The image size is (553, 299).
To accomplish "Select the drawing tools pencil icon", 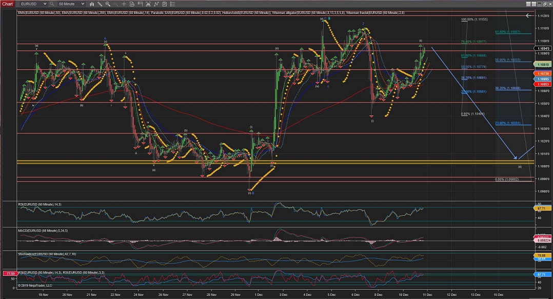I will pyautogui.click(x=100, y=4).
